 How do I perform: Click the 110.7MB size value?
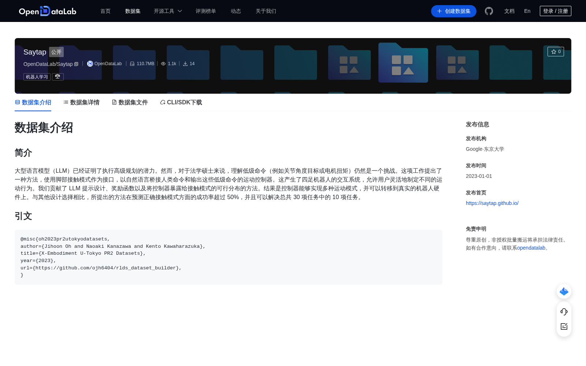coord(145,64)
